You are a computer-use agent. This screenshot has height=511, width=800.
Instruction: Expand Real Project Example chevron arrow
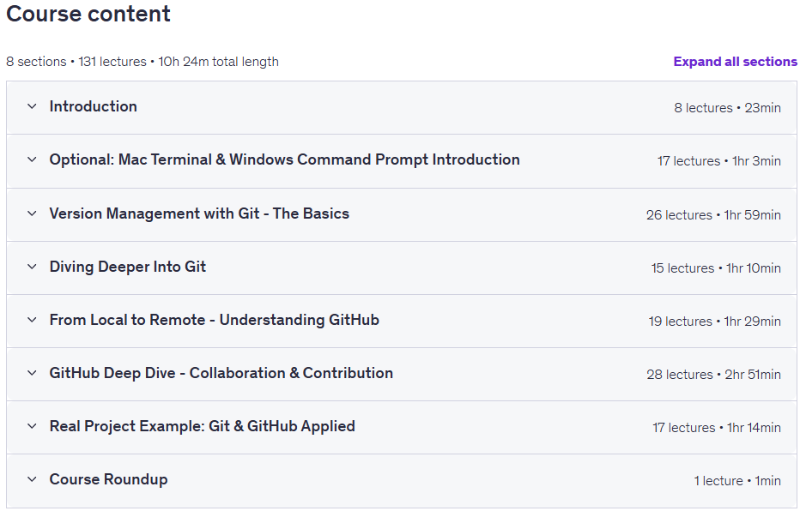[32, 426]
